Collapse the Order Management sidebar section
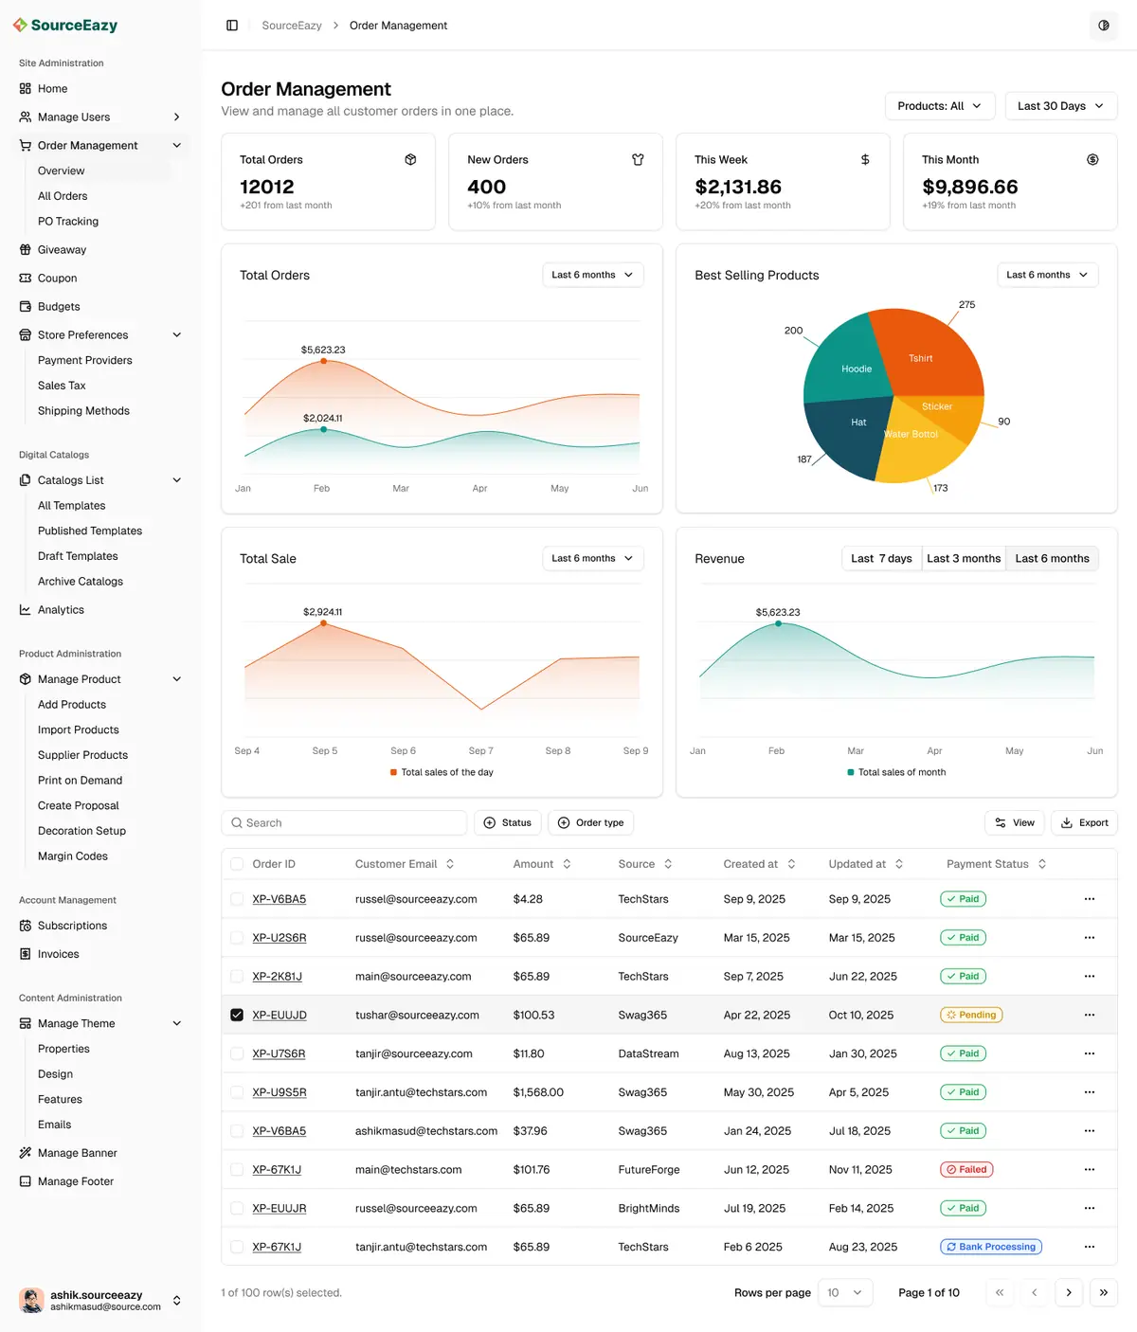This screenshot has width=1137, height=1332. (x=176, y=146)
